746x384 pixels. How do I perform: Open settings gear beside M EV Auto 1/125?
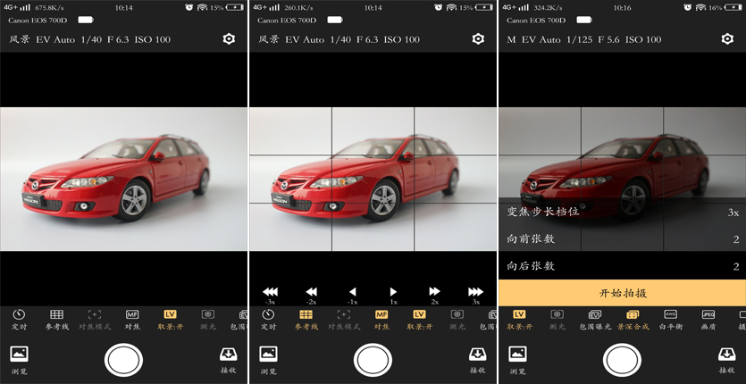pos(726,39)
